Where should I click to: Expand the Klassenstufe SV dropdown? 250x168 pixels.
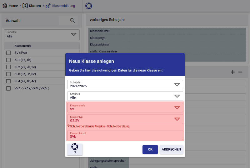click(177, 108)
